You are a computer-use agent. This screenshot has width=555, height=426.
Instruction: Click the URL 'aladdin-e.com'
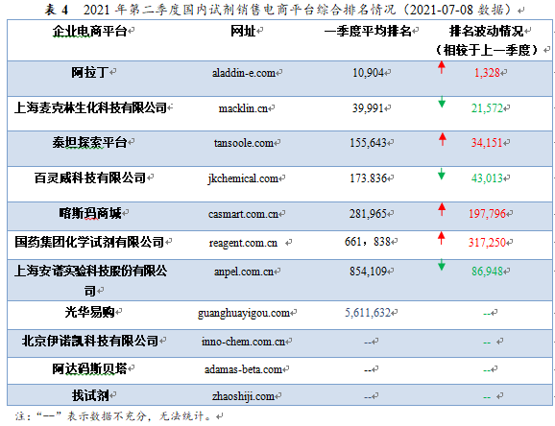(x=244, y=73)
